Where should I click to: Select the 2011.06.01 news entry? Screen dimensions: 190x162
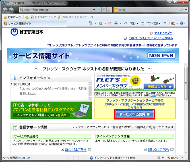22,84
